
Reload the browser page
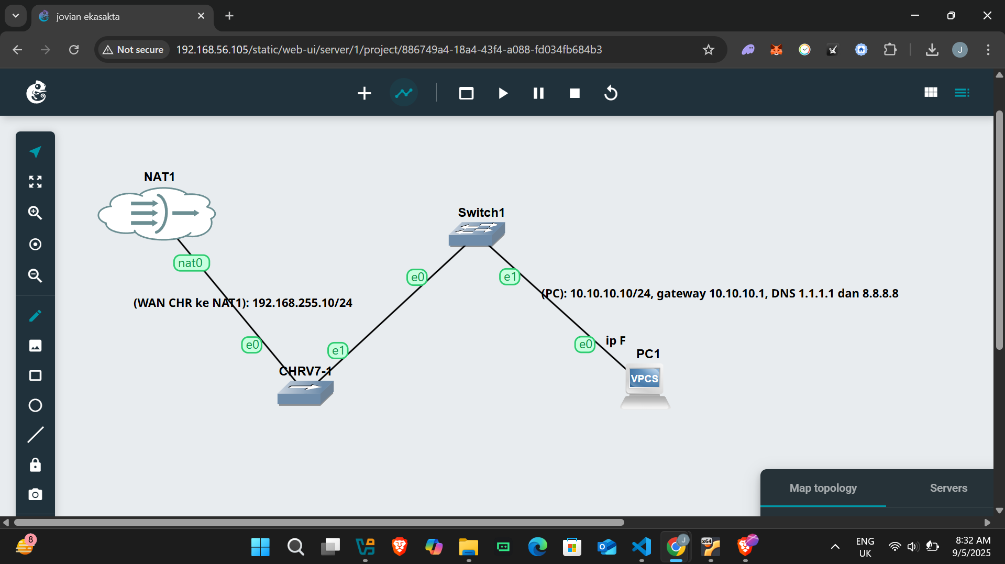[x=74, y=50]
